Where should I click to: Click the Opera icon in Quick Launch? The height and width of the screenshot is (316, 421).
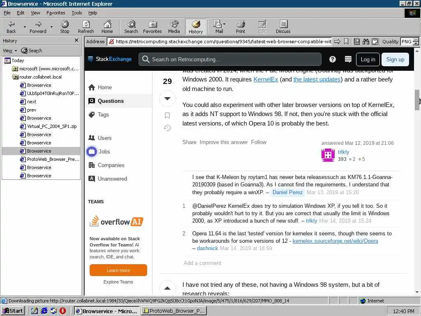point(63,311)
